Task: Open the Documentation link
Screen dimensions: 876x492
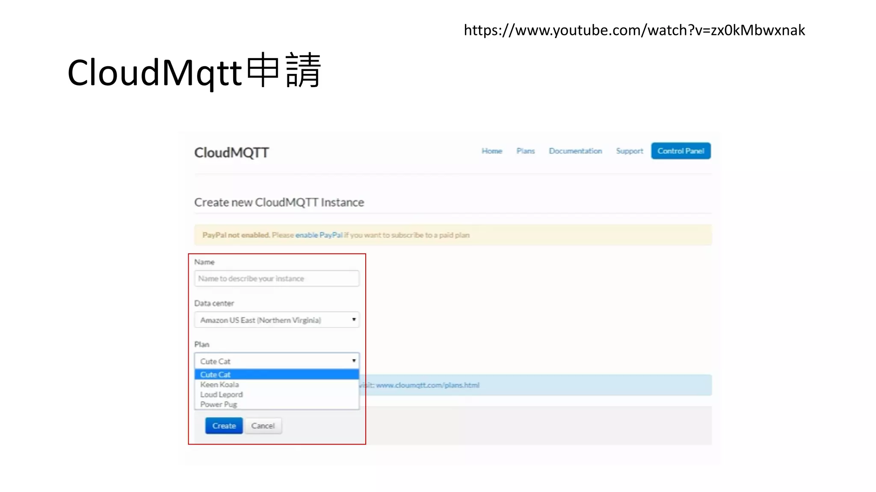Action: (x=575, y=151)
